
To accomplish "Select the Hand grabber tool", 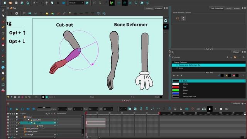I will 3,73.
